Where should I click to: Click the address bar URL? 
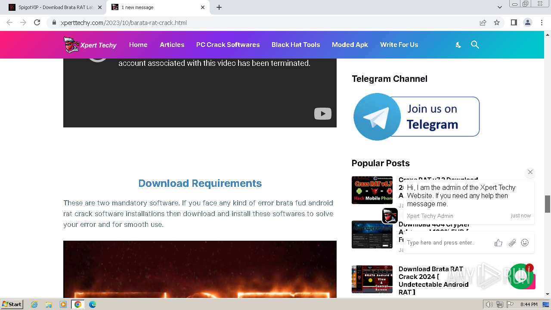pyautogui.click(x=124, y=23)
